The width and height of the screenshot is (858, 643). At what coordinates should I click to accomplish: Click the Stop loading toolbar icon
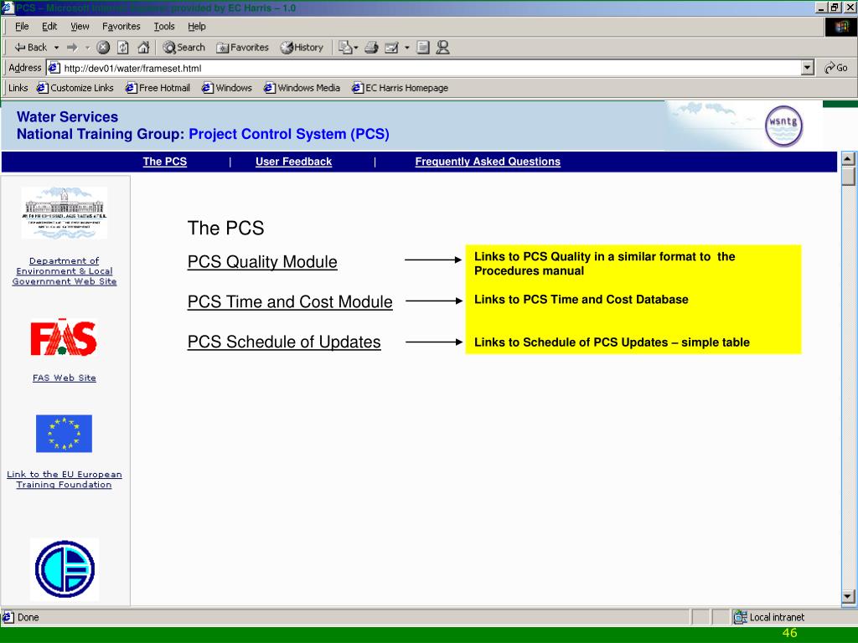[103, 48]
